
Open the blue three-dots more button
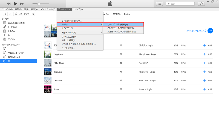coord(210,31)
